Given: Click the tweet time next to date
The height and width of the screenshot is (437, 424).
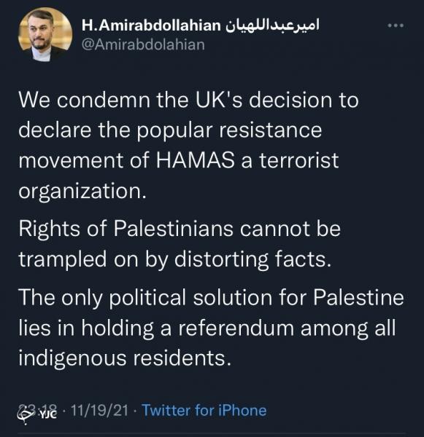Looking at the screenshot, I should 37,410.
